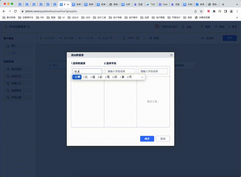The image size is (241, 177).
Task: Click the 确定 button in dialog
Action: coord(147,139)
